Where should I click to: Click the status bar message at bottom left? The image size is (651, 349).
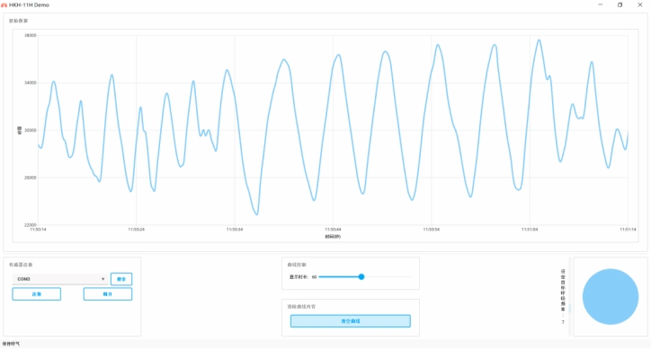point(11,344)
